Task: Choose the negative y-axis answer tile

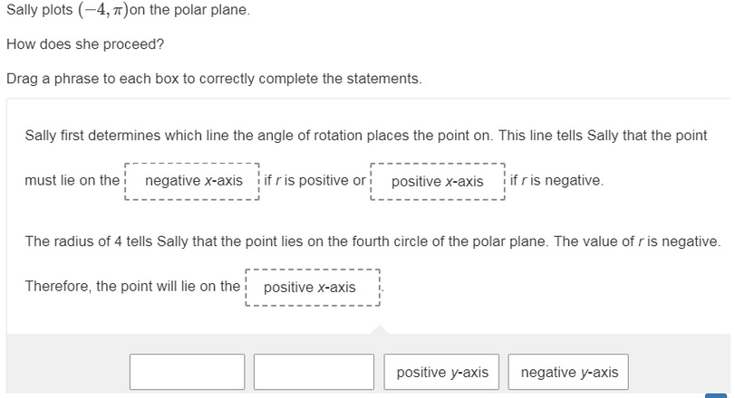Action: point(569,372)
